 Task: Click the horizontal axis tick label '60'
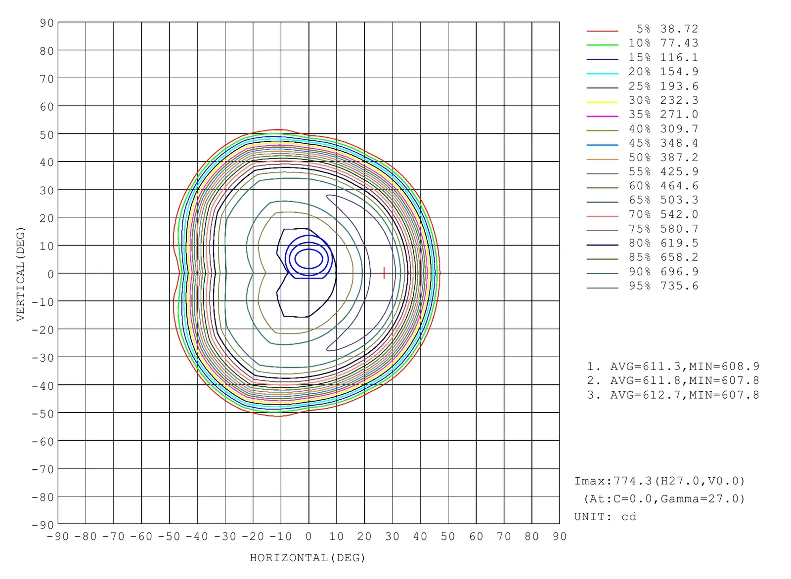(x=477, y=537)
